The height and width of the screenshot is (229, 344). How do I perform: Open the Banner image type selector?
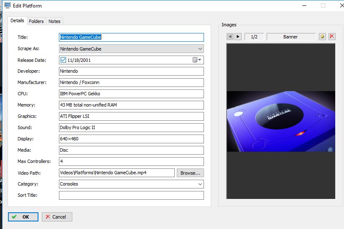(x=291, y=37)
